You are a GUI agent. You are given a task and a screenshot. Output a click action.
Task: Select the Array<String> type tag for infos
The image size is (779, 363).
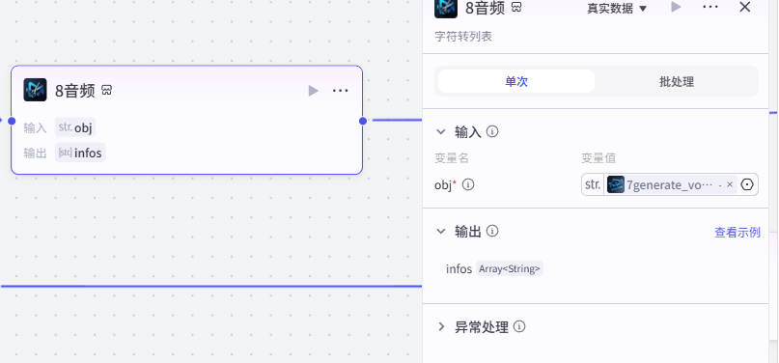pyautogui.click(x=510, y=269)
